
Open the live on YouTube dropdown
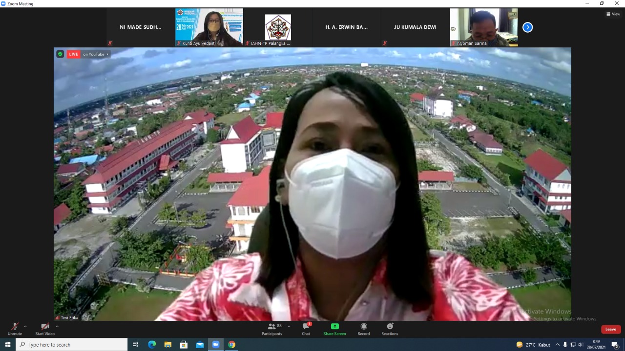(x=96, y=54)
